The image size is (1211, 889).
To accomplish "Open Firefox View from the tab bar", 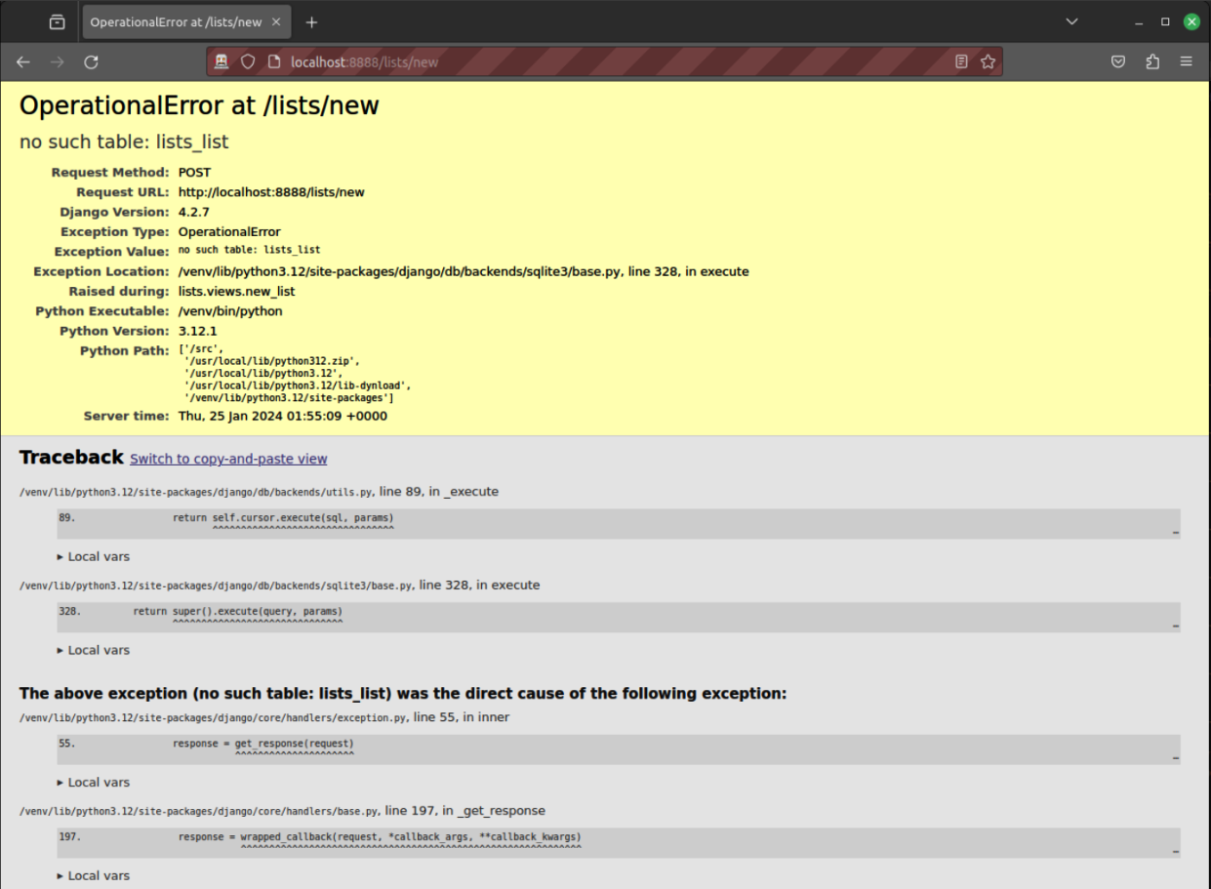I will (x=58, y=21).
